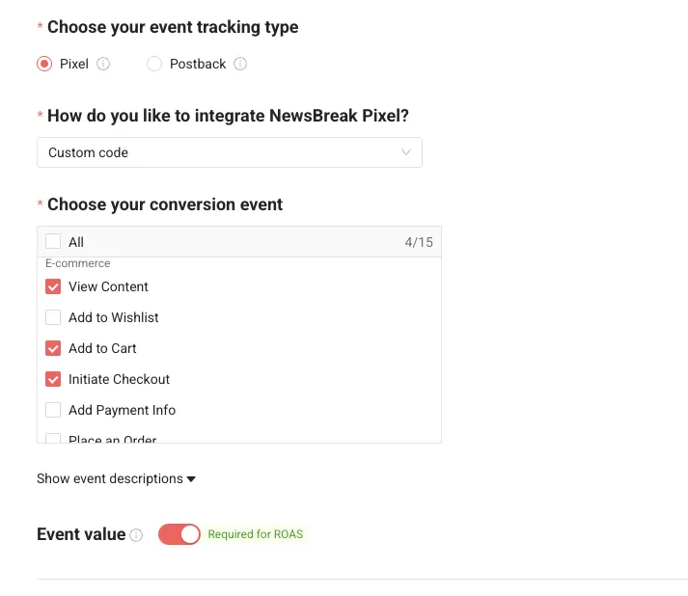The width and height of the screenshot is (688, 596).
Task: Uncheck the Initiate Checkout checkbox
Action: point(53,379)
